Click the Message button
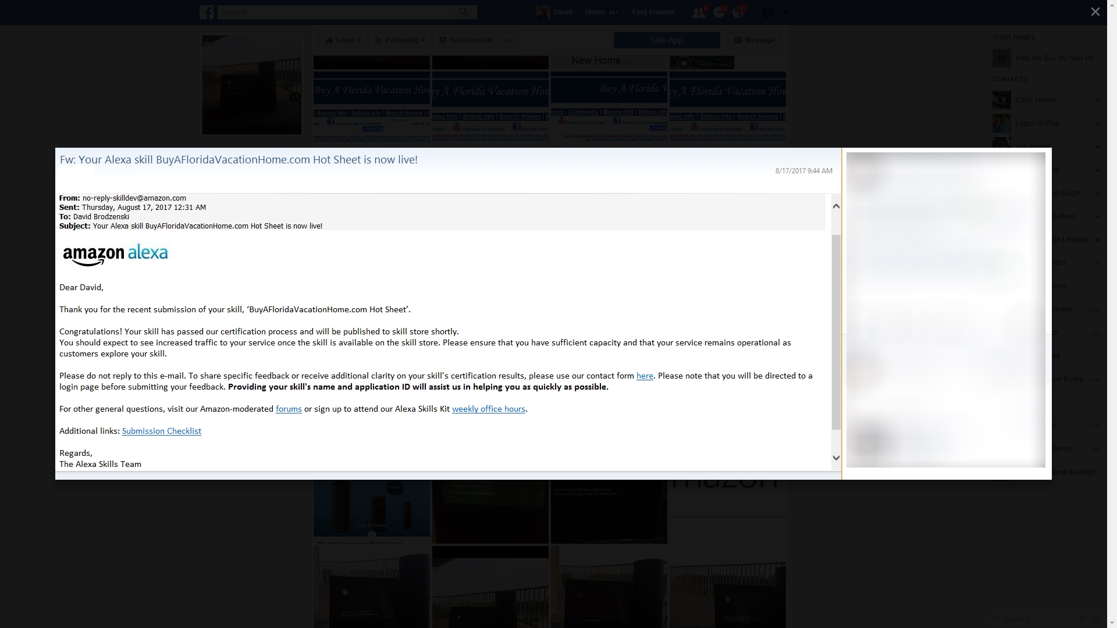The image size is (1117, 628). click(x=755, y=40)
